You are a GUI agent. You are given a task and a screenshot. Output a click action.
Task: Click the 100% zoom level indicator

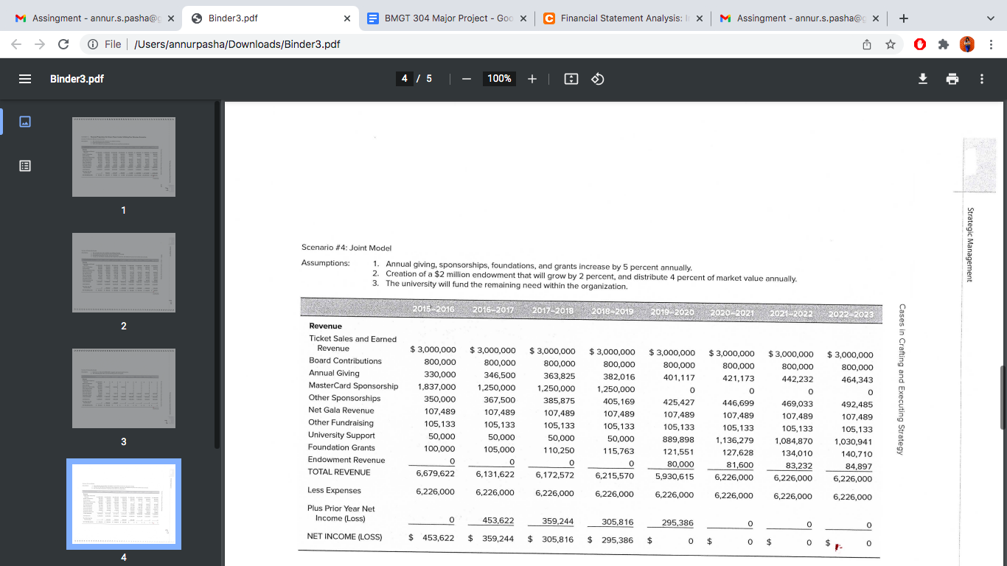(498, 78)
